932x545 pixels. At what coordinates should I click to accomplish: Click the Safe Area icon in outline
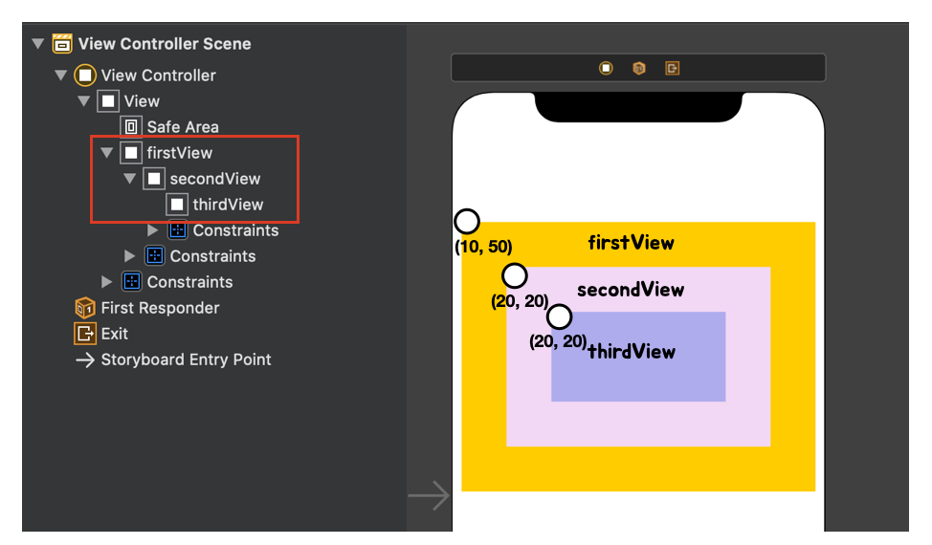coord(131,126)
